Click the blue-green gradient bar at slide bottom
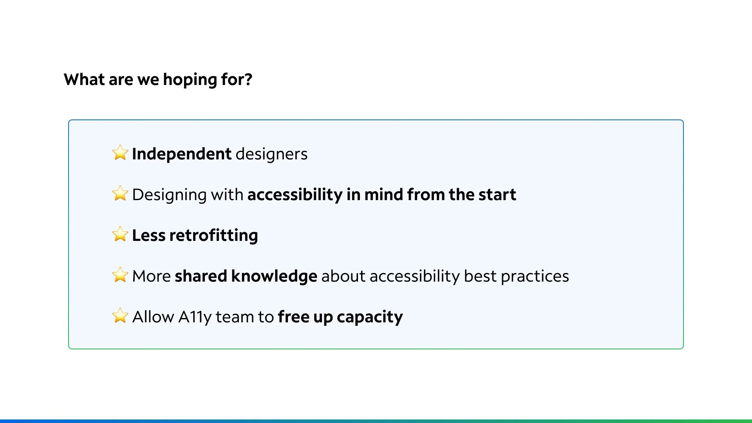 [376, 421]
